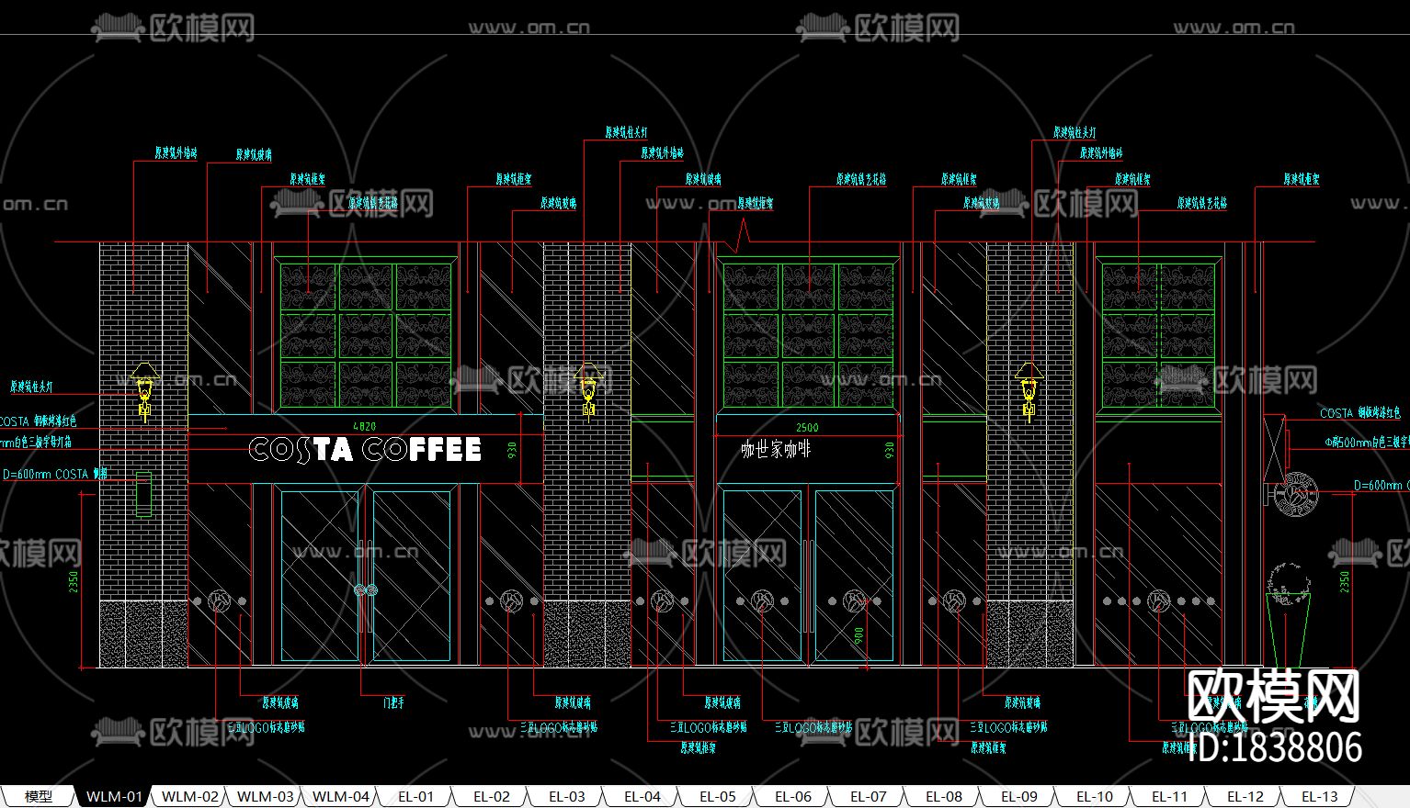Go to the WLM-04 layout tab
Screen dimensions: 1410x808
click(341, 796)
